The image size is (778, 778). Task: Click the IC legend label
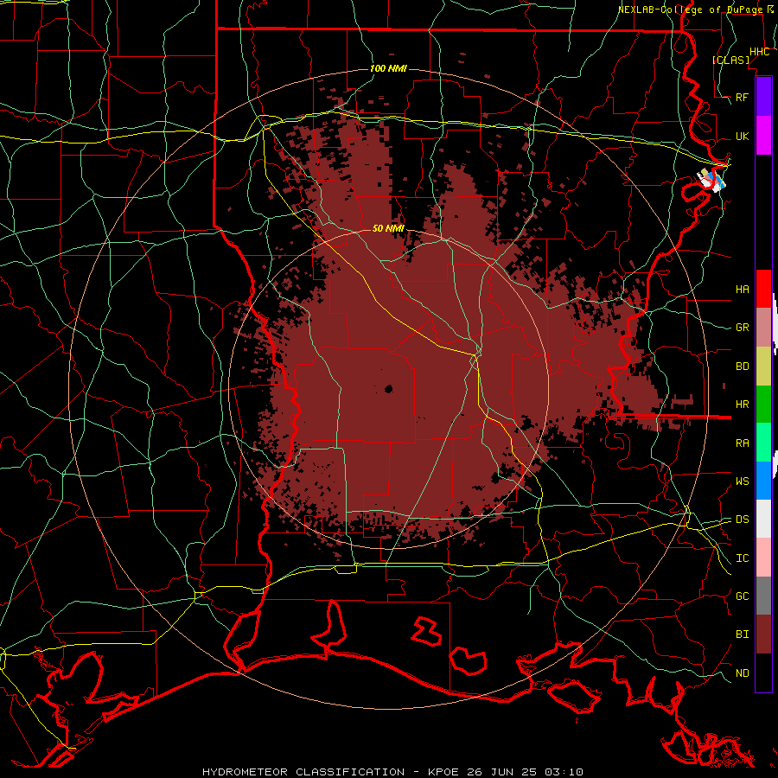[743, 558]
